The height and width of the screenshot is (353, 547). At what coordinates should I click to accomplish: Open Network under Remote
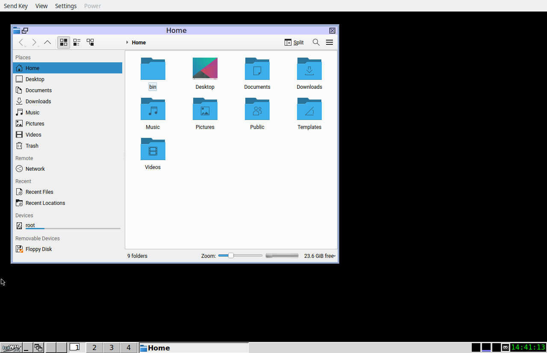(x=68, y=169)
